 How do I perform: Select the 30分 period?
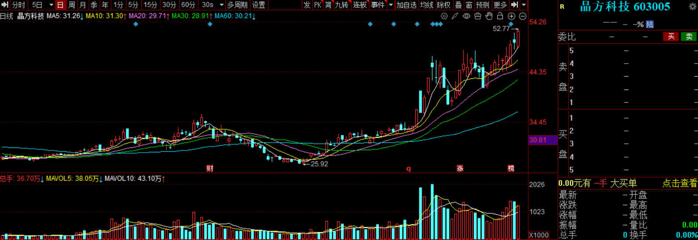click(169, 5)
